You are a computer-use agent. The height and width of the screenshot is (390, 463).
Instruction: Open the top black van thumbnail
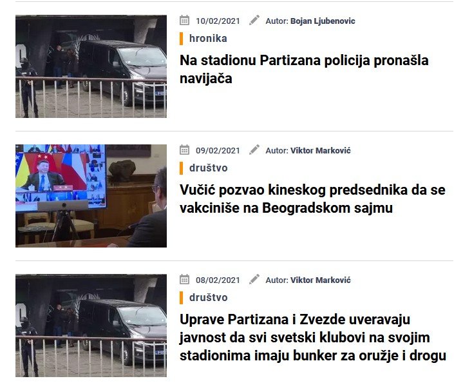pos(91,66)
